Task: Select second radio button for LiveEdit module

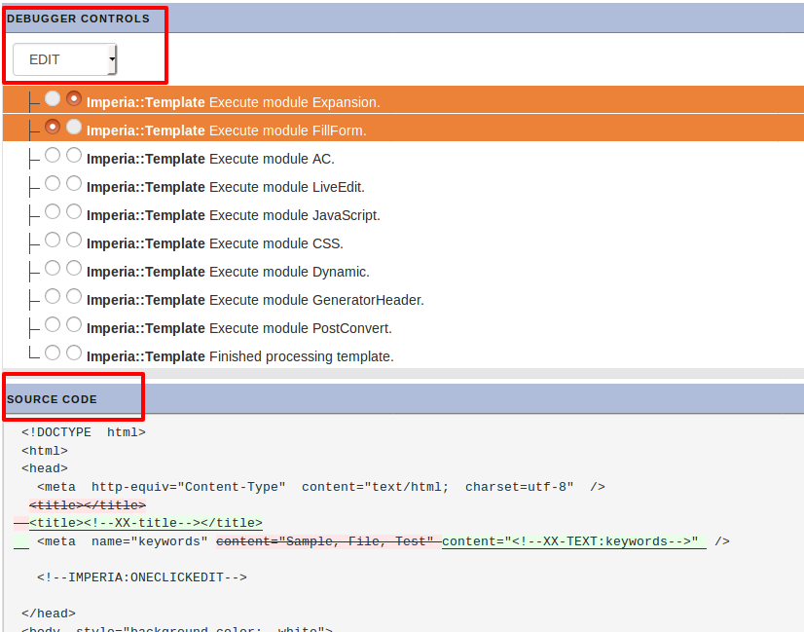Action: [74, 183]
